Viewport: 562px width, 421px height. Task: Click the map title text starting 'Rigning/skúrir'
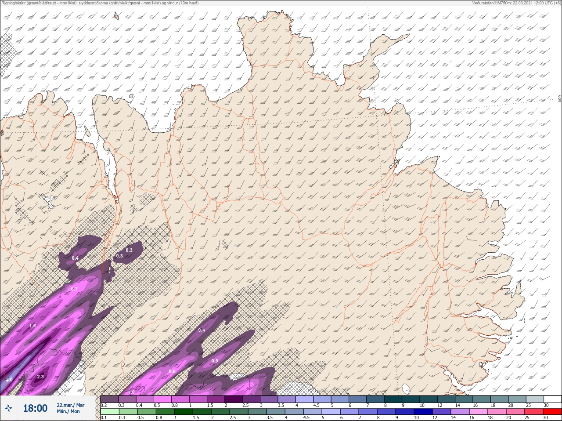coord(100,3)
